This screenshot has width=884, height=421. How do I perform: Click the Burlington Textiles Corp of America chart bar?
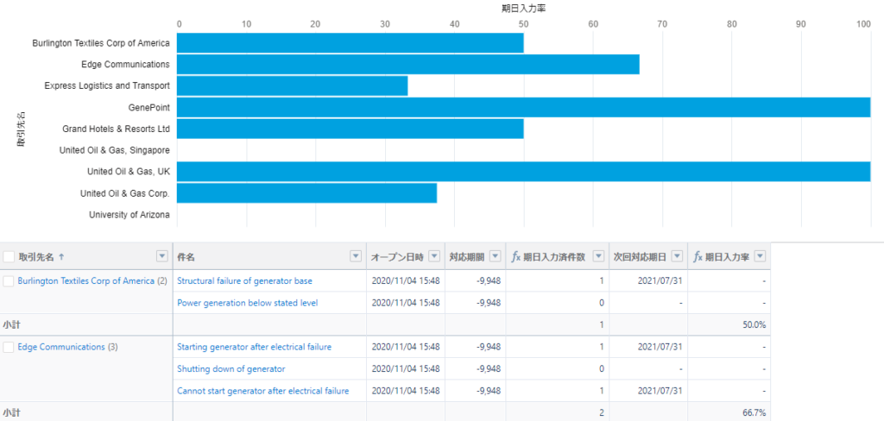pos(350,43)
